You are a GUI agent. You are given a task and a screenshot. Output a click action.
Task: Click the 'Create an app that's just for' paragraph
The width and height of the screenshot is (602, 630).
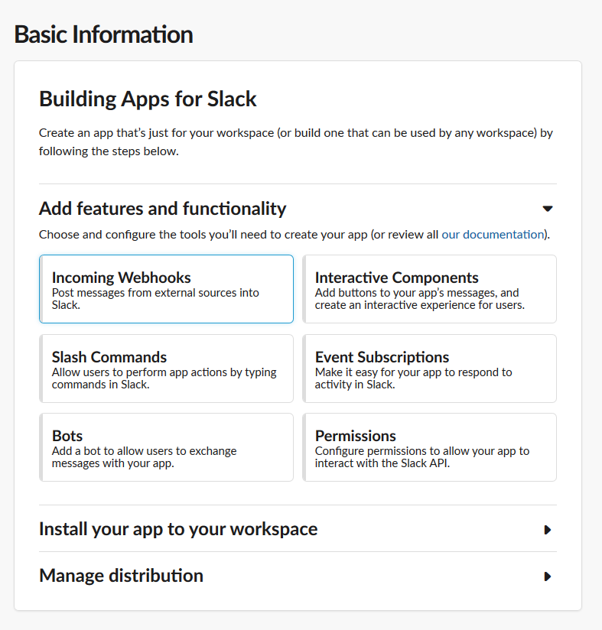click(x=296, y=142)
